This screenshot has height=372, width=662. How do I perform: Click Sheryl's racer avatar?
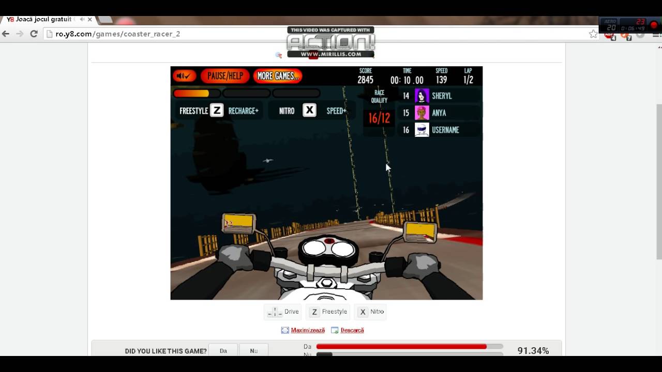coord(422,96)
